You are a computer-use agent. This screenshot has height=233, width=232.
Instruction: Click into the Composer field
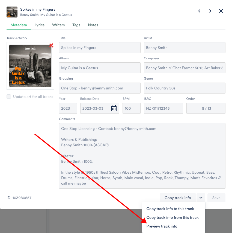185,68
